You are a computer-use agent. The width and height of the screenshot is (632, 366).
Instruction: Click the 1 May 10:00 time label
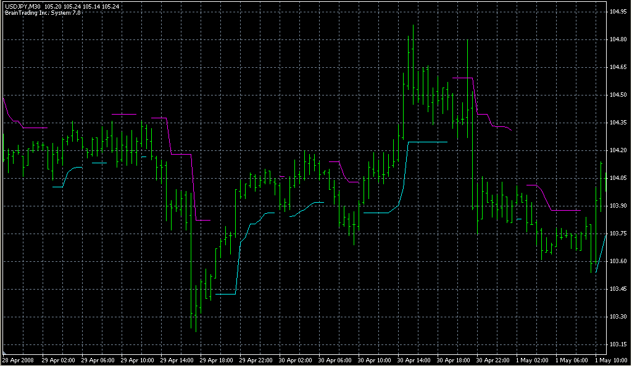[x=611, y=360]
